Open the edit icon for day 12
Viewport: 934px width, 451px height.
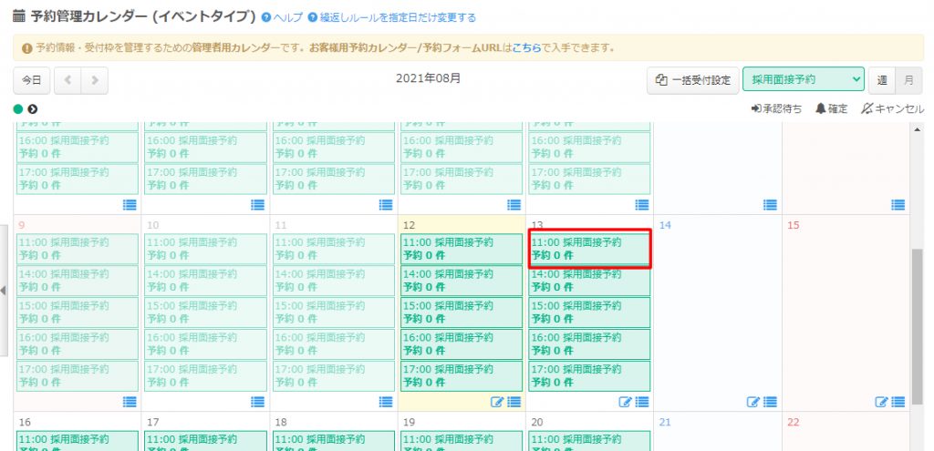click(x=497, y=402)
